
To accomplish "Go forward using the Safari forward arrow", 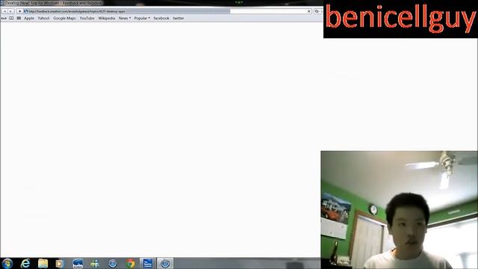I will click(11, 11).
